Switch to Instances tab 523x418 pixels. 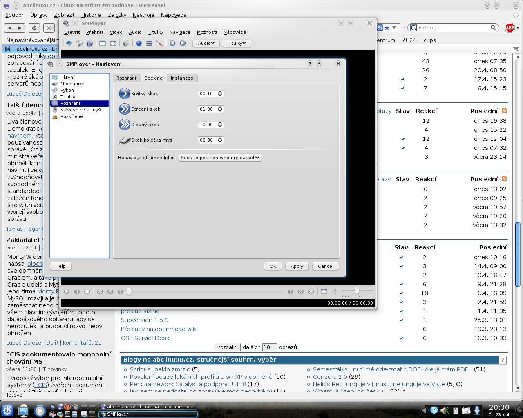pyautogui.click(x=182, y=78)
